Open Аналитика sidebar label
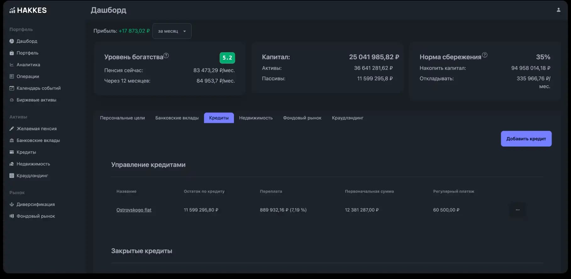 click(28, 65)
